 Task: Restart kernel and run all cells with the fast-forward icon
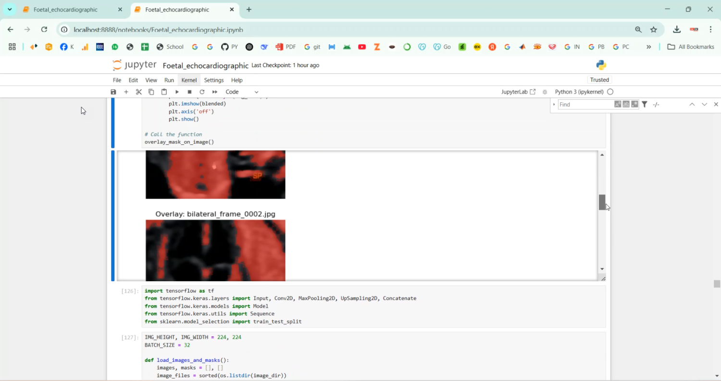tap(215, 92)
